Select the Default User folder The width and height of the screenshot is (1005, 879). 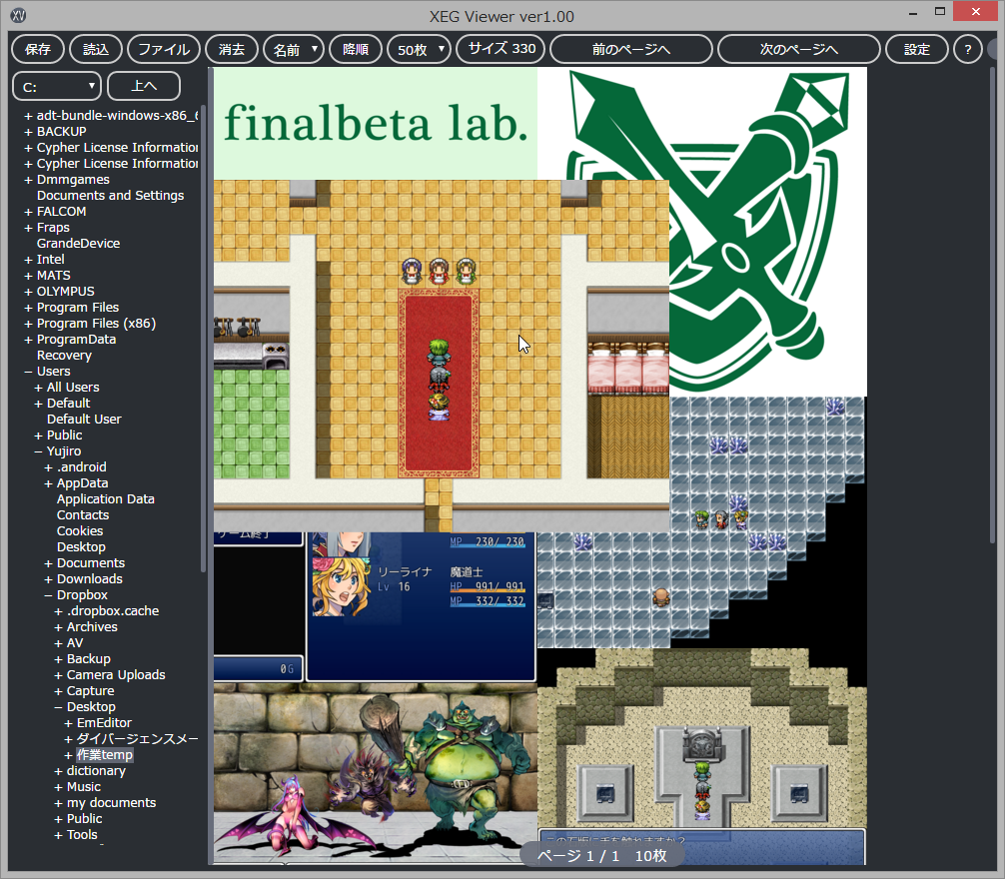(x=84, y=419)
